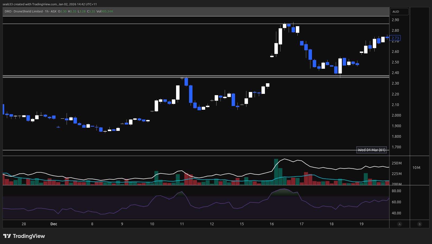This screenshot has height=244, width=432.
Task: Click the Vol 905.34K value in header
Action: click(x=105, y=11)
